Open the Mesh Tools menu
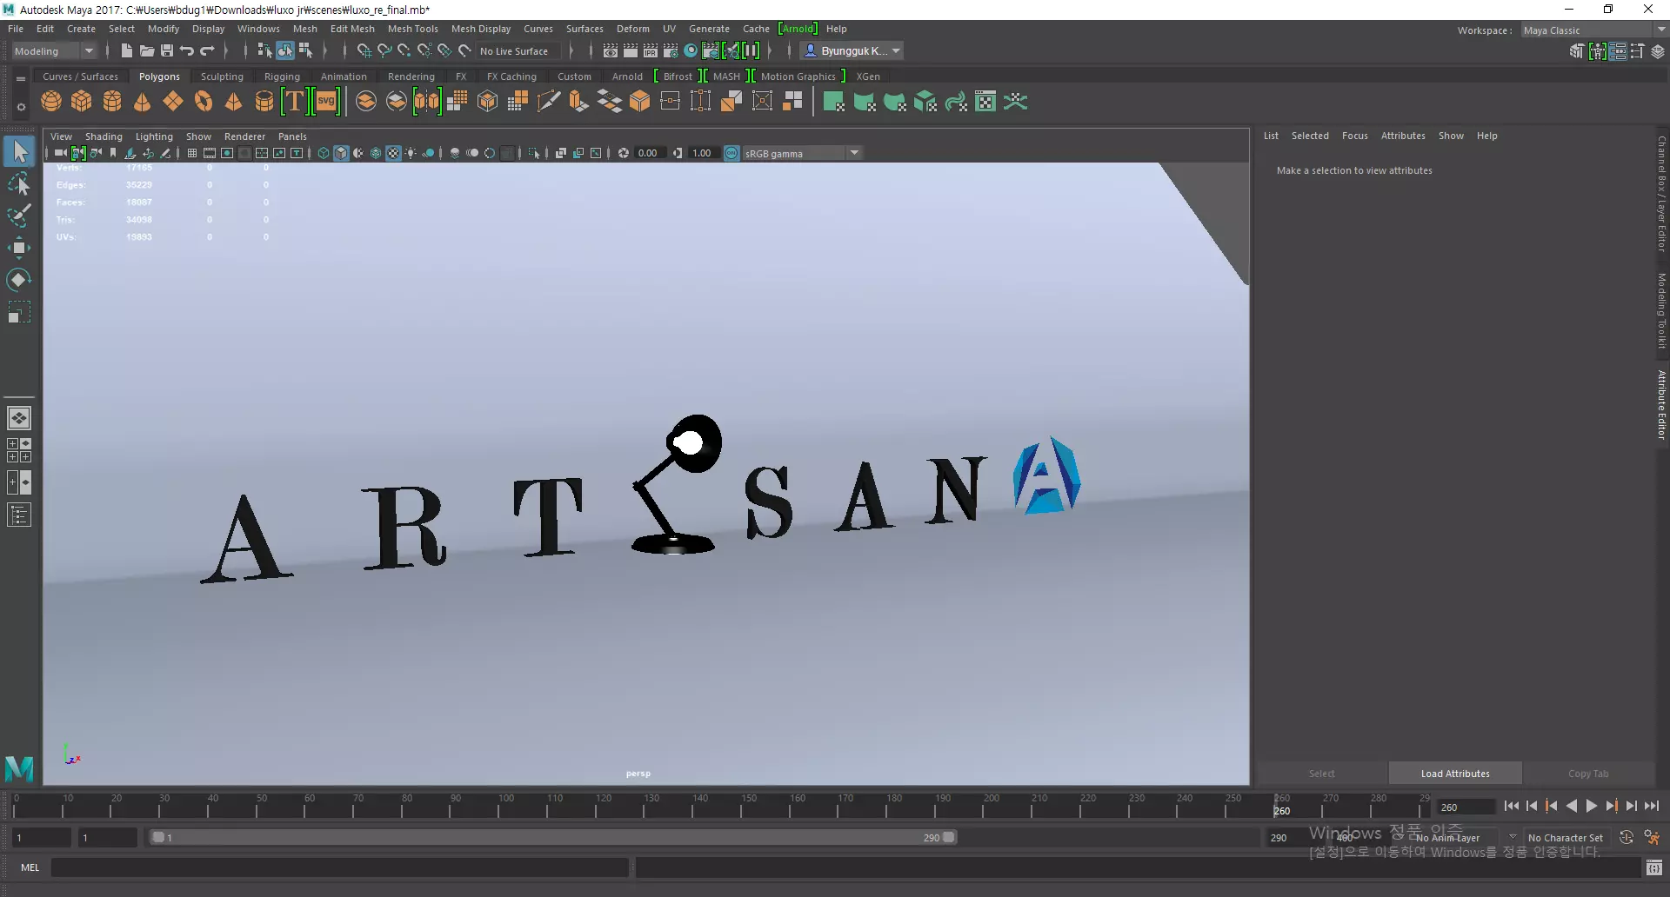This screenshot has width=1670, height=897. 412,29
